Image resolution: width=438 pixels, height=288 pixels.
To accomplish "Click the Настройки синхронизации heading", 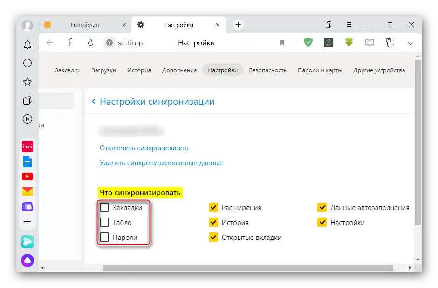I will point(157,101).
